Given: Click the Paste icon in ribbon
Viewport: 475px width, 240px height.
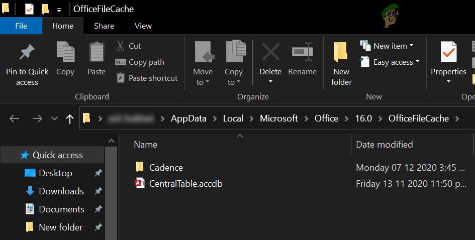Looking at the screenshot, I should [x=97, y=52].
